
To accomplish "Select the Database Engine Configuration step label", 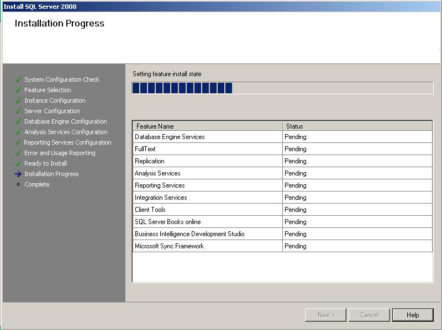I will [65, 121].
